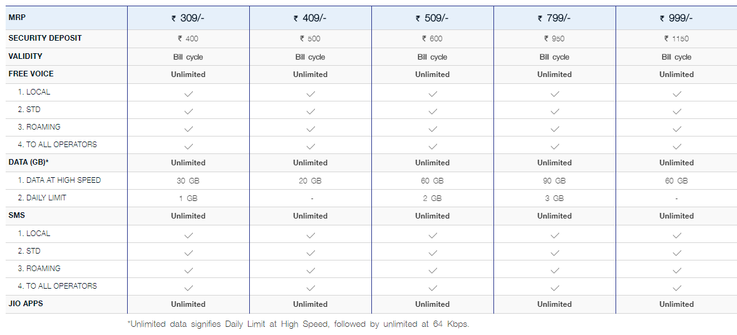737x335 pixels.
Task: Click voice TO ALL OPERATORS checkmark under ₹ 799
Action: pos(555,147)
